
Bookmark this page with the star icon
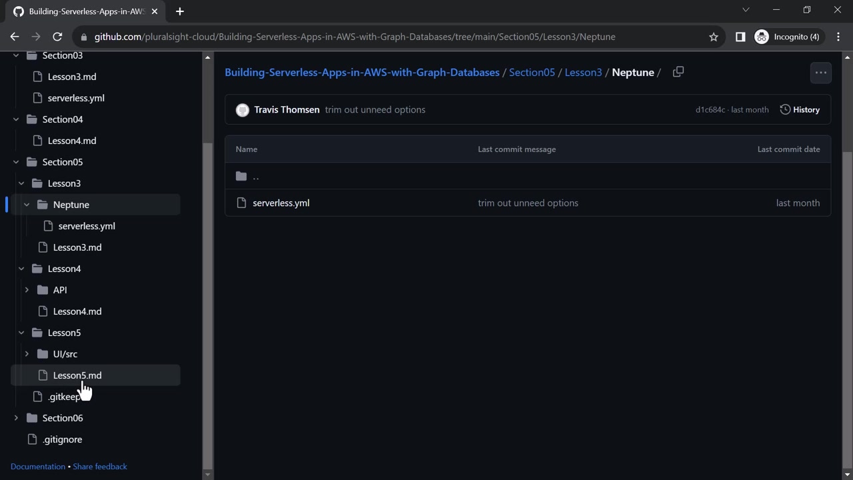714,37
